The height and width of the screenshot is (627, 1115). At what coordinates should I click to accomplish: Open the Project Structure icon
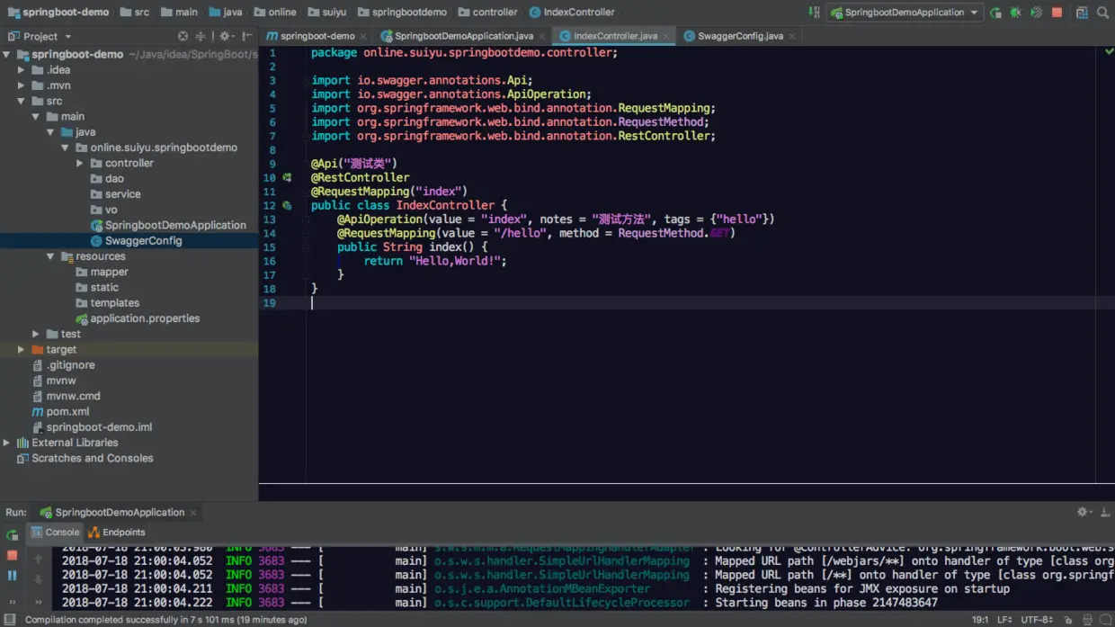point(1082,13)
